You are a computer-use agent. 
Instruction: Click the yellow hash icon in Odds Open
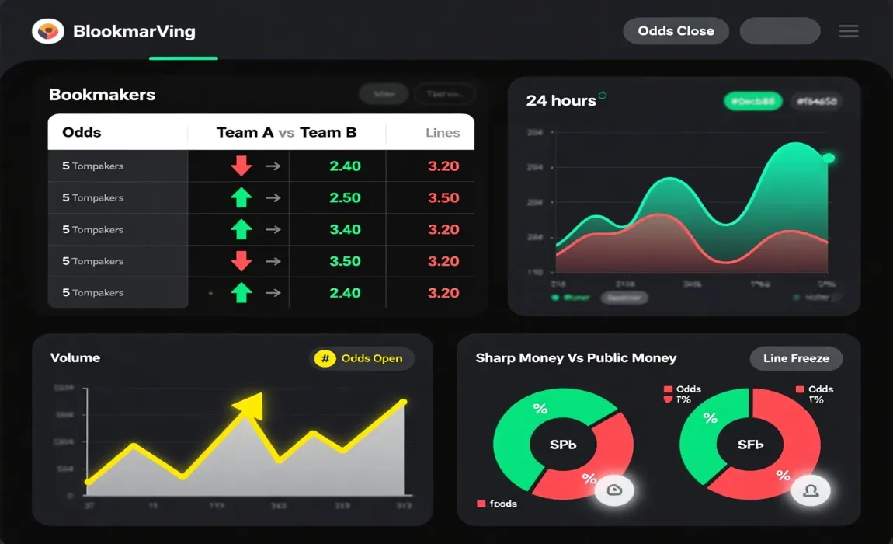tap(325, 358)
